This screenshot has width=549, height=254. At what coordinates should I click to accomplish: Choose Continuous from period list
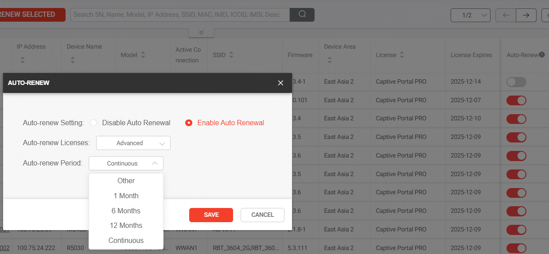pyautogui.click(x=126, y=240)
